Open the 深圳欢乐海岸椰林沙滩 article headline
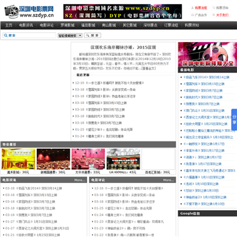This screenshot has width=237, height=237. point(123,47)
